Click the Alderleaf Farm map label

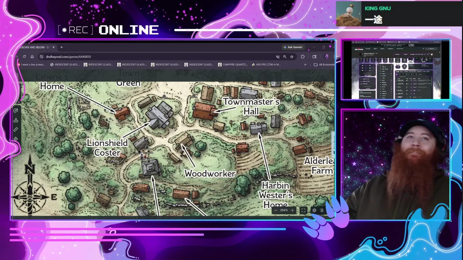[x=319, y=166]
